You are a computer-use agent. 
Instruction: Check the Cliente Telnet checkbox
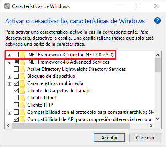[x=16, y=98]
